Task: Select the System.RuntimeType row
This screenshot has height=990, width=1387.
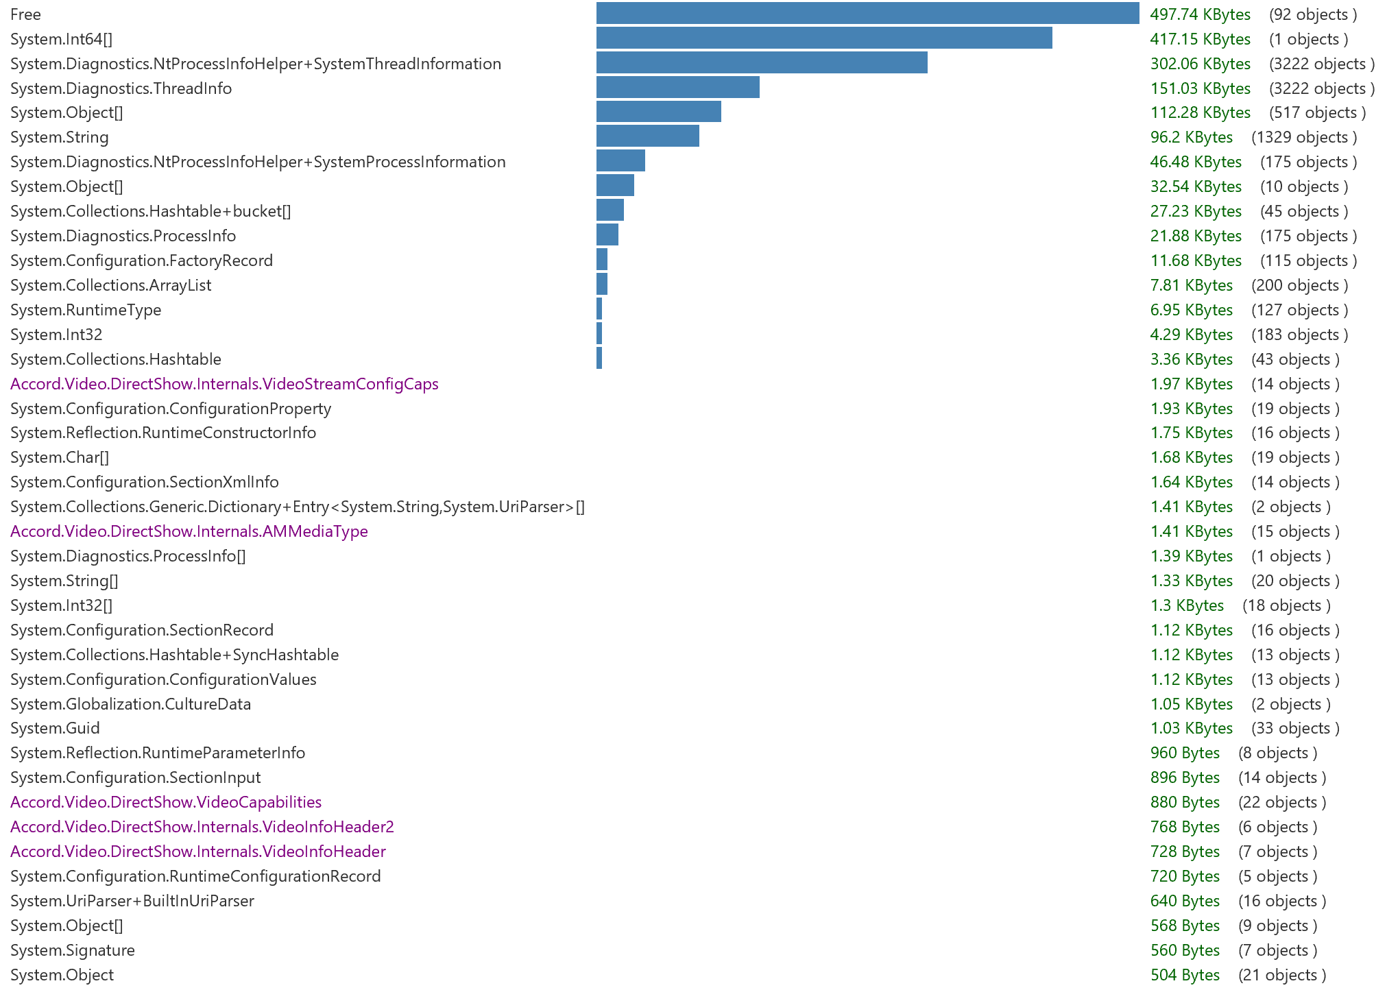Action: tap(85, 310)
